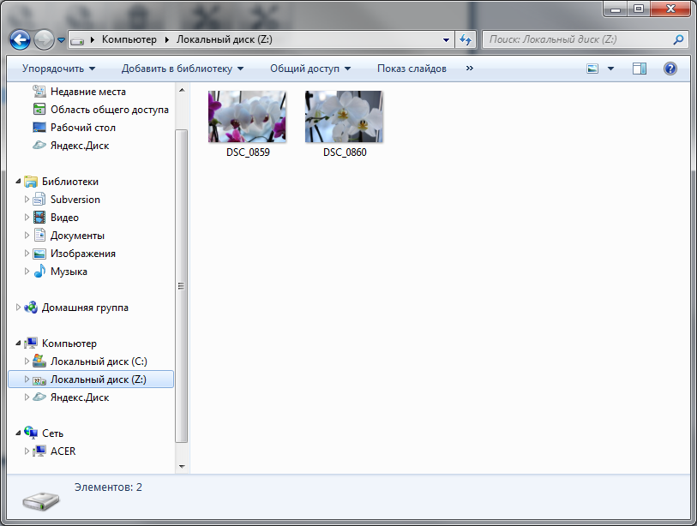
Task: Click the change view icon button
Action: click(592, 69)
